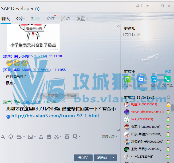The height and width of the screenshot is (163, 174).
Task: Switch to the 聊天 tab
Action: (6, 19)
